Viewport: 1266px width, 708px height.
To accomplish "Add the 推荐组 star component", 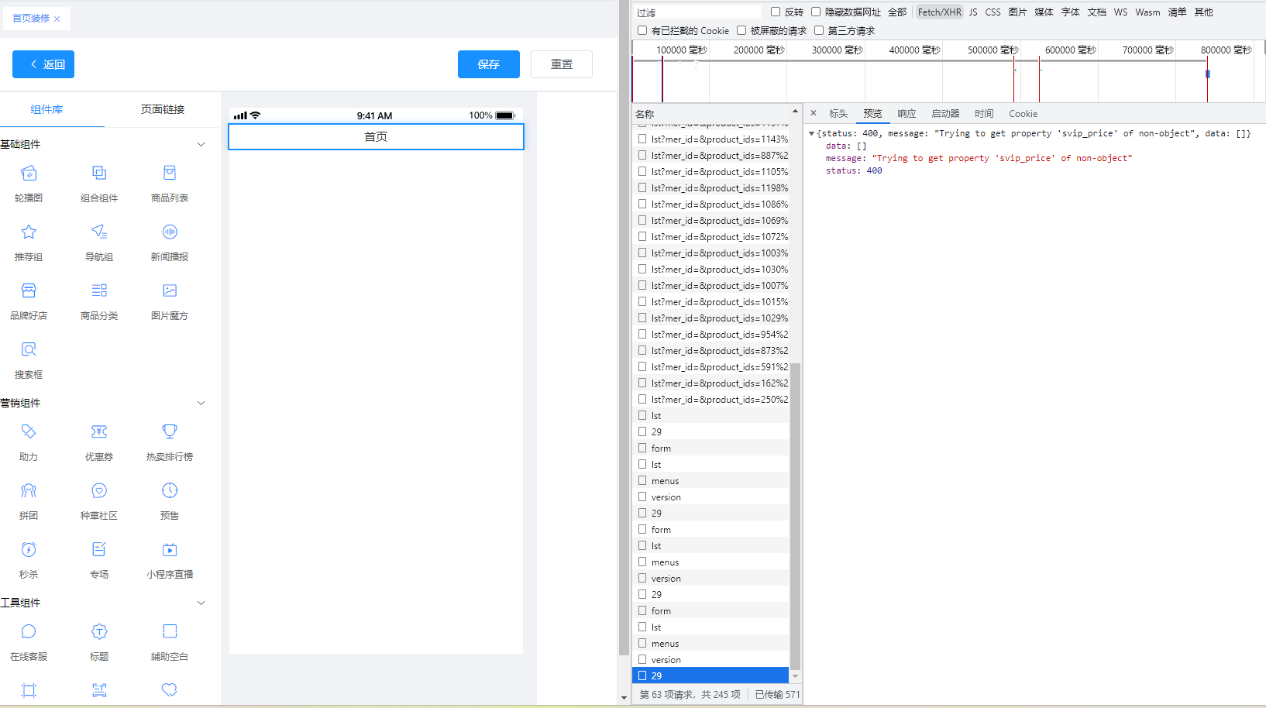I will 29,242.
